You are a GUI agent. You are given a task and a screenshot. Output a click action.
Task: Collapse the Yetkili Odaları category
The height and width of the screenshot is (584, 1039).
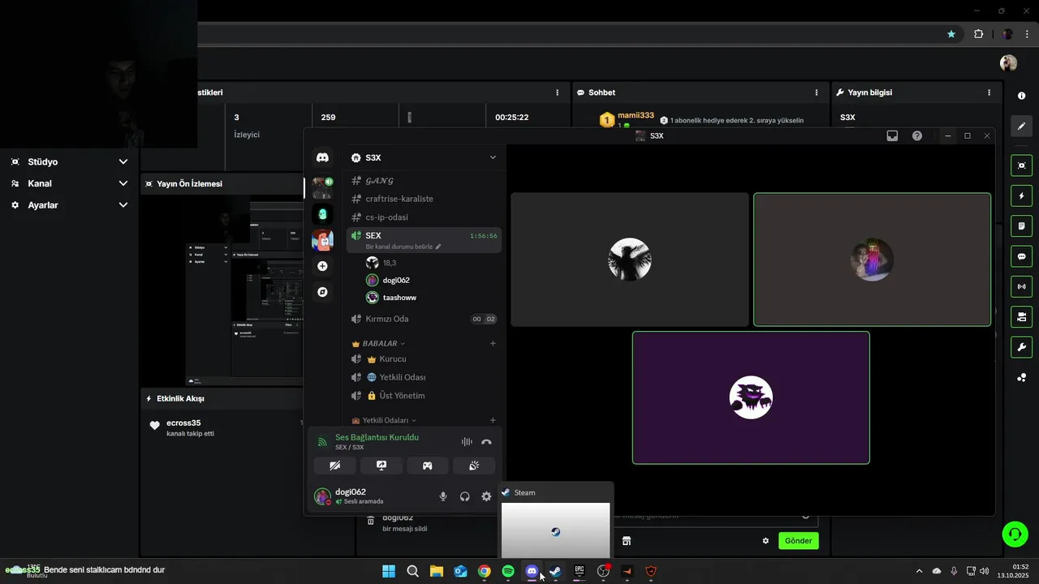[384, 420]
